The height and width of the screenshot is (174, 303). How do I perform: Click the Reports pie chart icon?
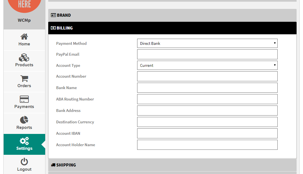(x=24, y=120)
